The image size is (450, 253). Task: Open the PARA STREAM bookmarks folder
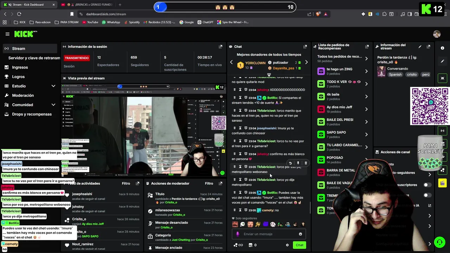66,22
